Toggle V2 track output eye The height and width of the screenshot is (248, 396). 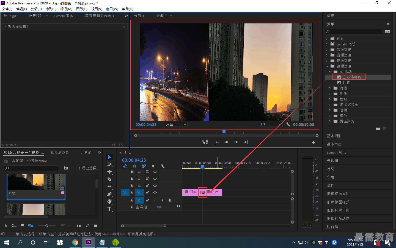[x=155, y=185]
